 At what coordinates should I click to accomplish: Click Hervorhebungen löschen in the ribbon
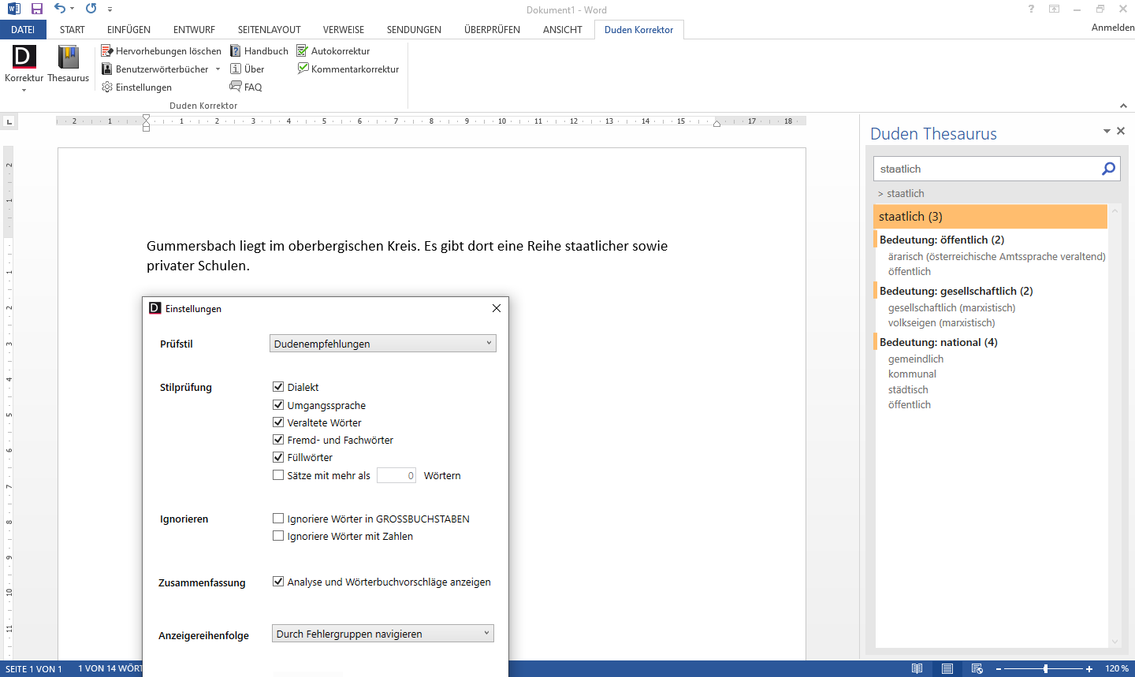pyautogui.click(x=162, y=51)
